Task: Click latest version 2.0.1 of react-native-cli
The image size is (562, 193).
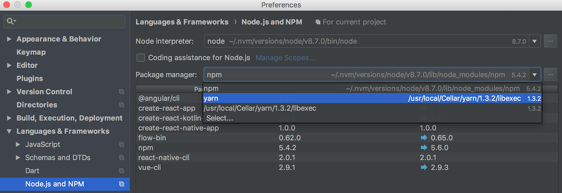Action: click(x=428, y=157)
